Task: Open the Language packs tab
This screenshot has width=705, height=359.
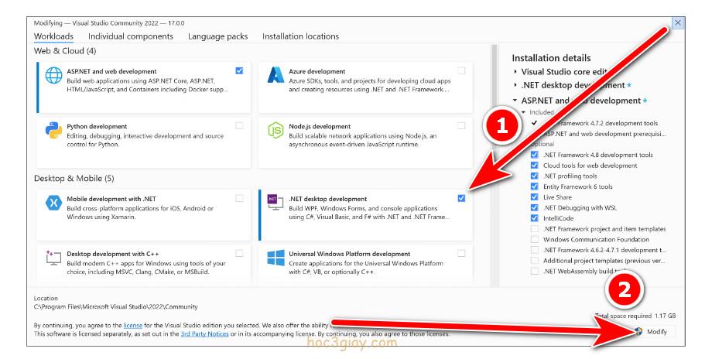Action: pos(217,36)
